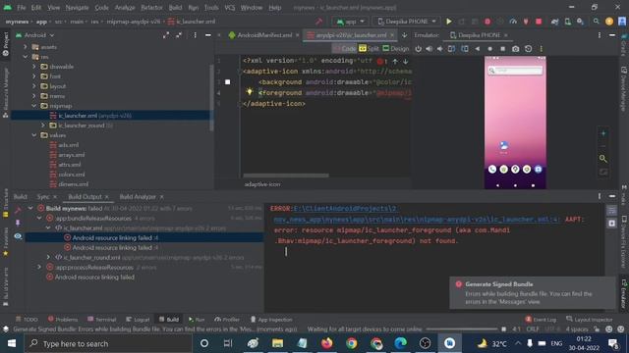Open the Problems tool window
This screenshot has height=353, width=629.
pos(63,320)
